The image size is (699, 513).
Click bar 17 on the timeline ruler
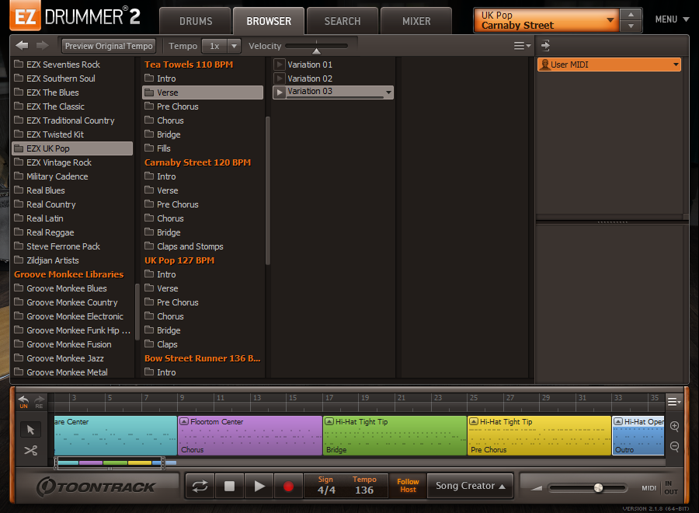pyautogui.click(x=329, y=397)
